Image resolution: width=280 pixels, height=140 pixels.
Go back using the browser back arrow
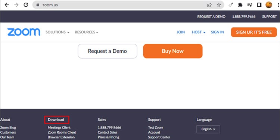[7, 5]
